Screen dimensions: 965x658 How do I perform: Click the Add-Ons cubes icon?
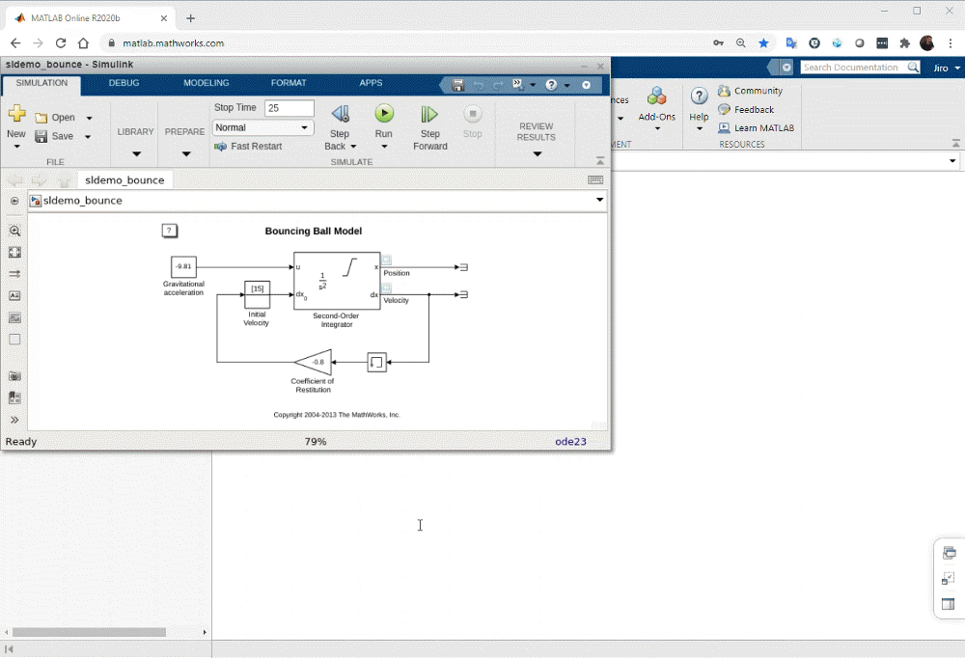tap(657, 96)
